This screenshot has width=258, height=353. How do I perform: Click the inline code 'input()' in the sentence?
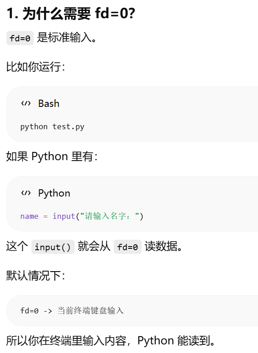tap(53, 247)
